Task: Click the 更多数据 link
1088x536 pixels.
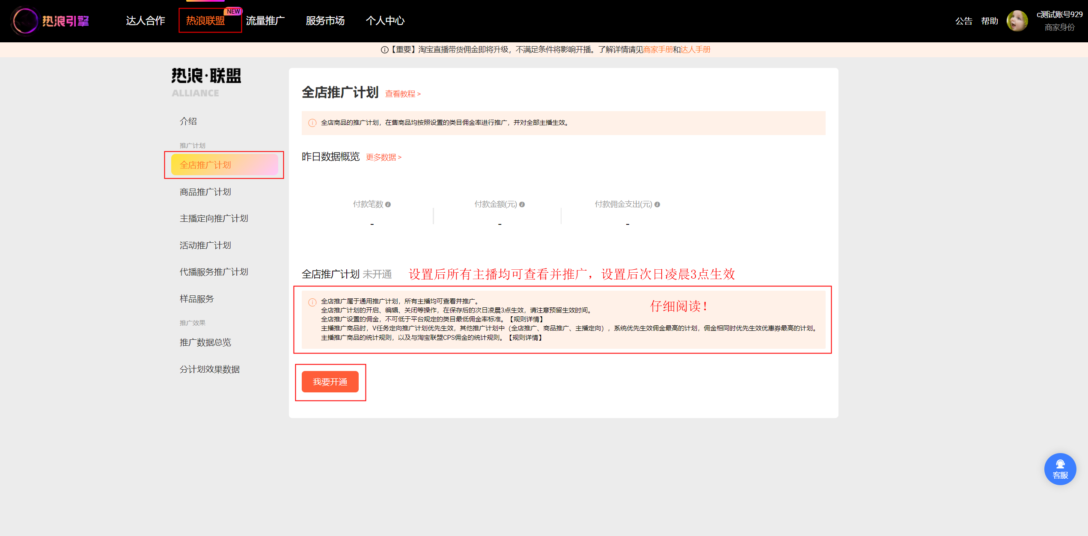Action: tap(383, 157)
